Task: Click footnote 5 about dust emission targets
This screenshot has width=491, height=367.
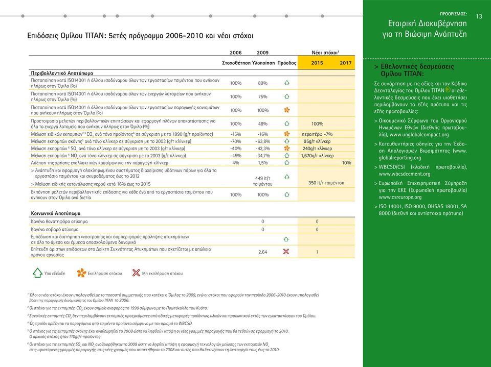Action: coord(158,334)
